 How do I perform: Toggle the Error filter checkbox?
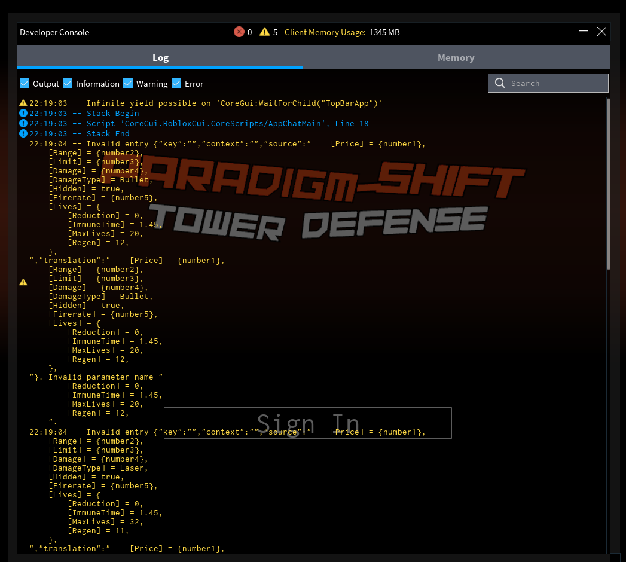[176, 83]
